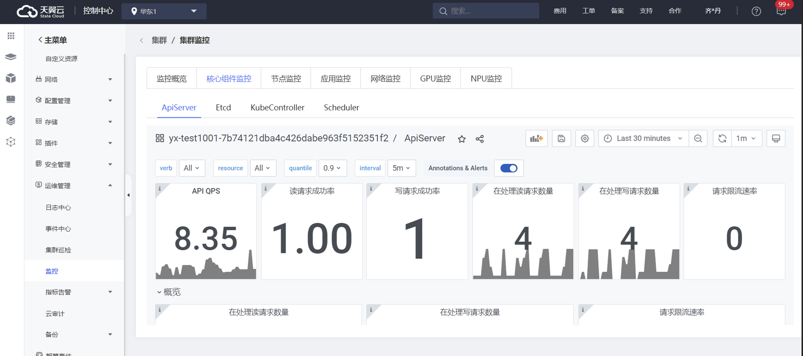Switch to GPU监控 tab
The height and width of the screenshot is (356, 803).
coord(436,78)
